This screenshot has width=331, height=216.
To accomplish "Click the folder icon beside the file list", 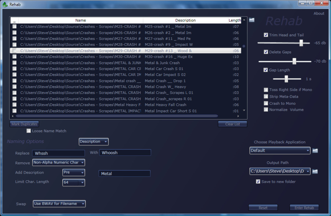I will (x=252, y=20).
